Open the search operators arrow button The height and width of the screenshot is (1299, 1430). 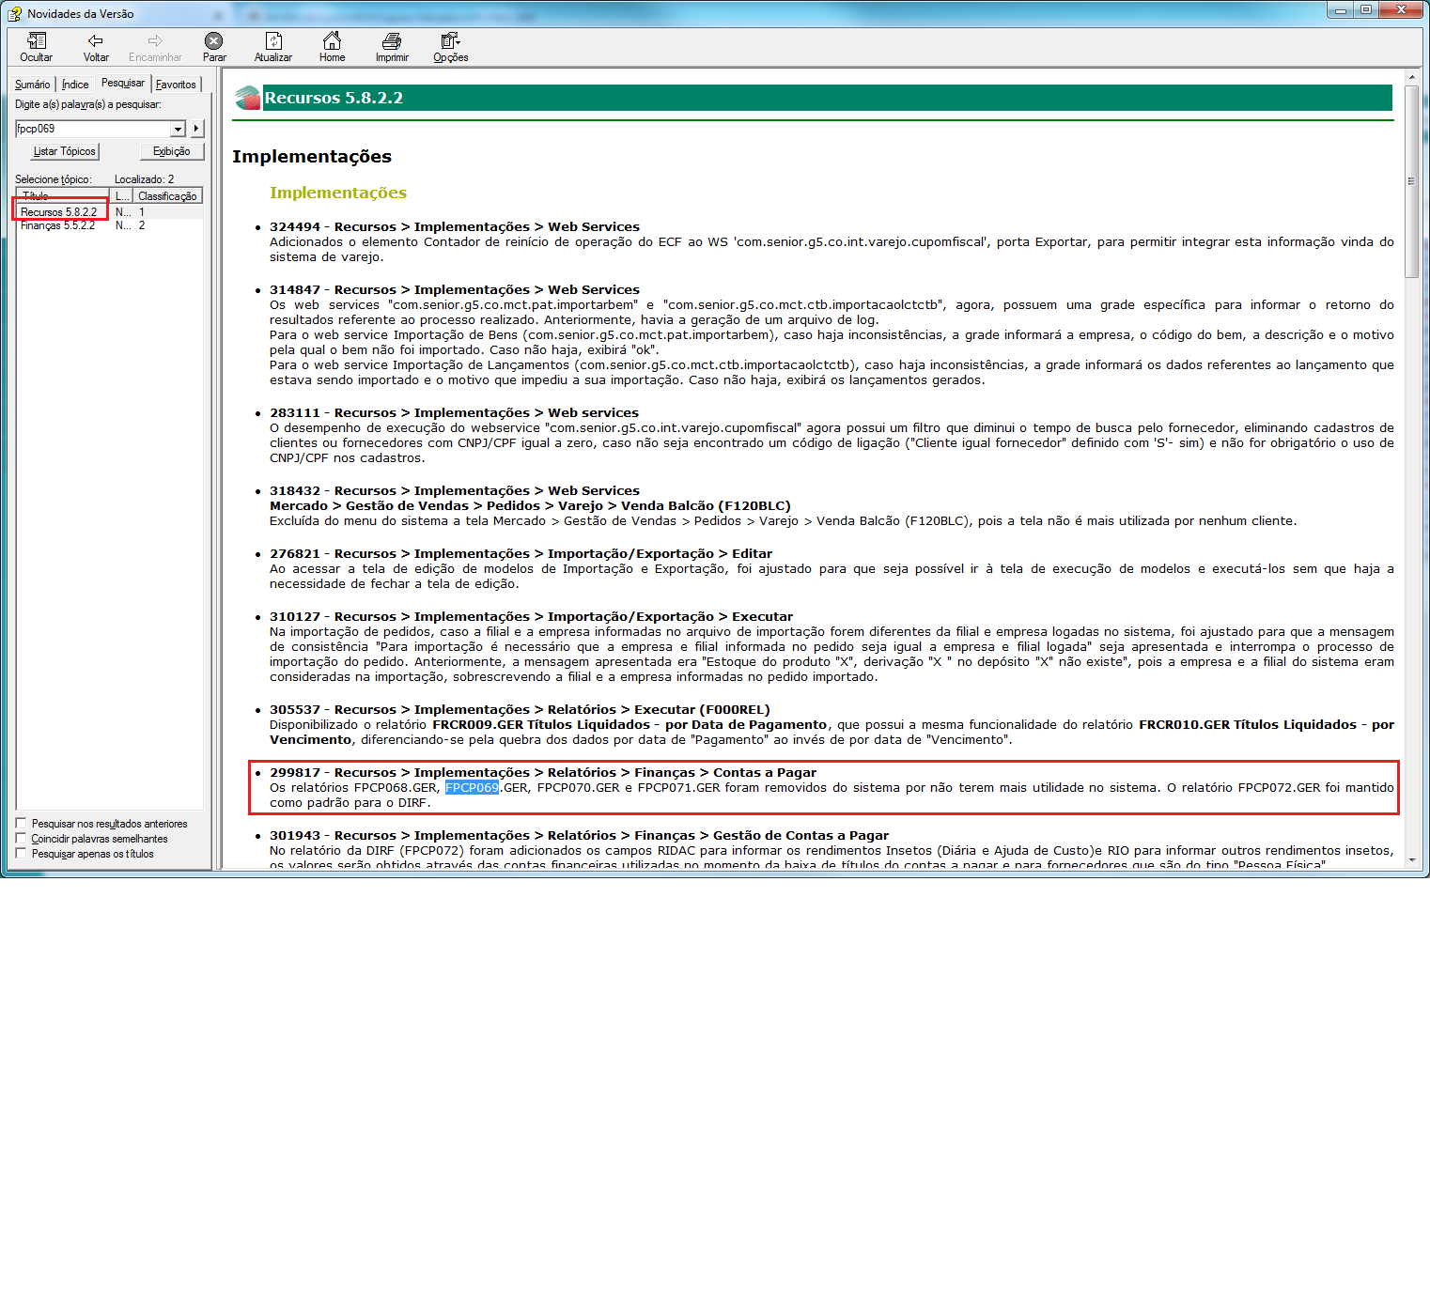pos(196,129)
